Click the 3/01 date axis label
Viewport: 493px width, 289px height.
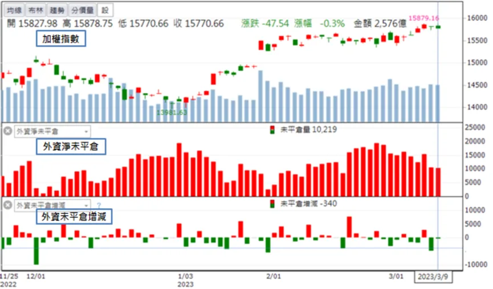[x=396, y=276]
